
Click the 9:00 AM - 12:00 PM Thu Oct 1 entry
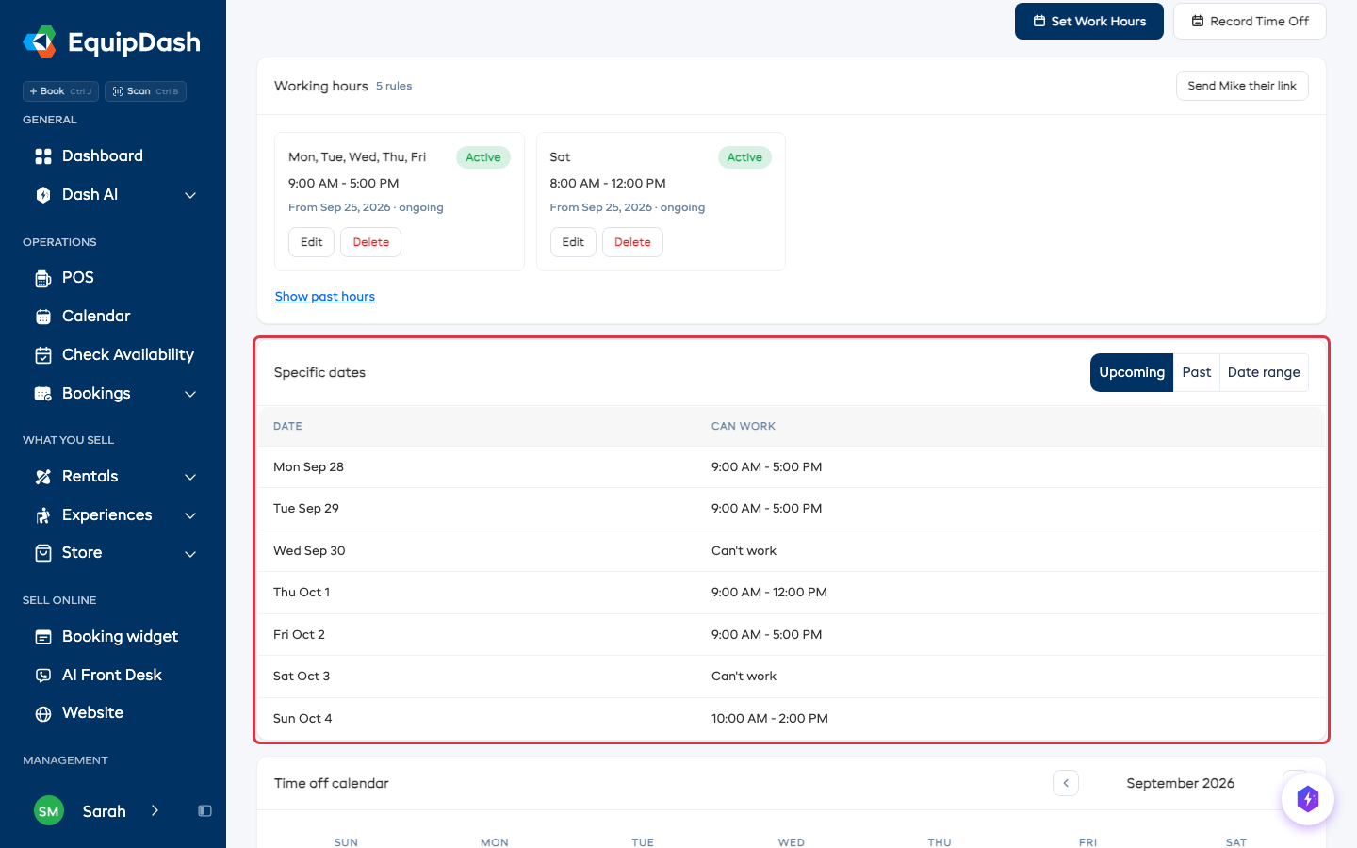(x=769, y=593)
